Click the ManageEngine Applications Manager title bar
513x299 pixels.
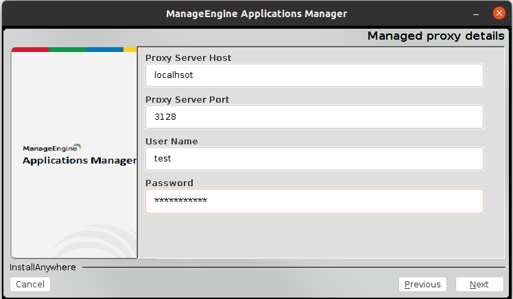[x=256, y=14]
